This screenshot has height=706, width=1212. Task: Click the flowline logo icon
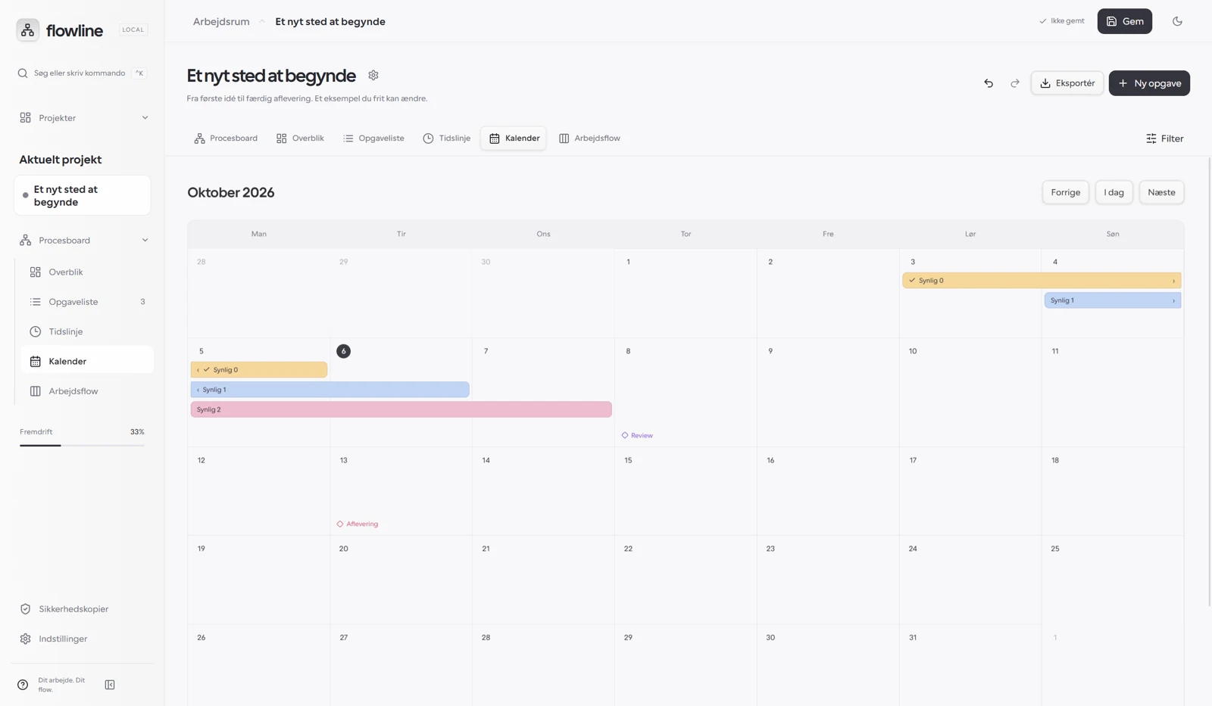click(28, 30)
